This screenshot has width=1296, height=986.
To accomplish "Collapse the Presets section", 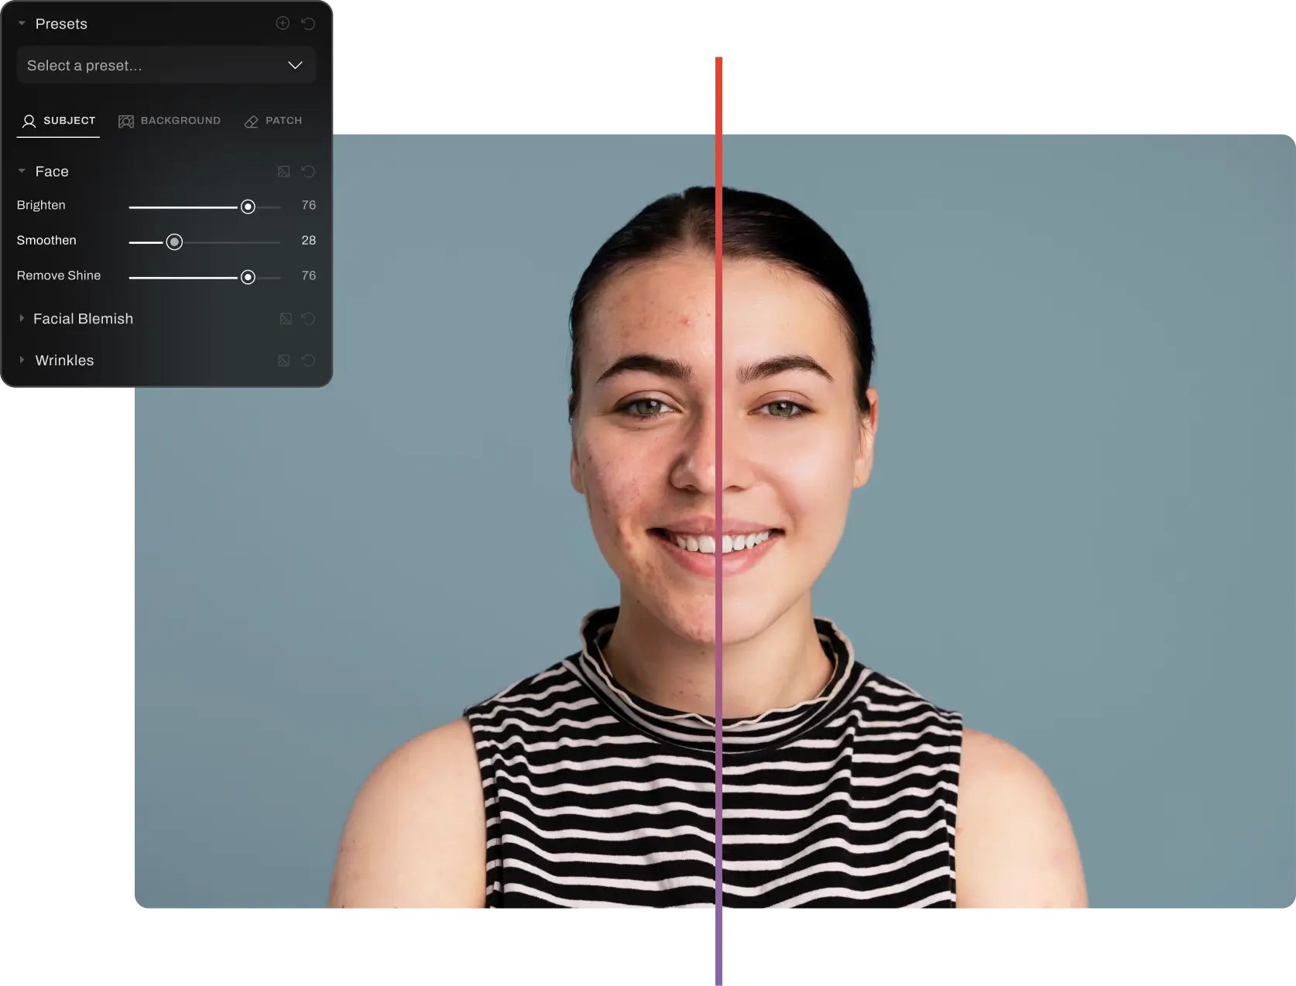I will [22, 24].
